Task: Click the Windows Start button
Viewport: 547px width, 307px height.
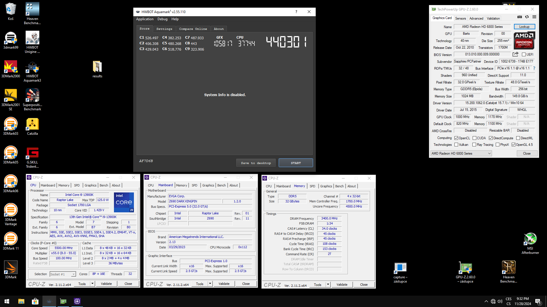Action: (7, 301)
